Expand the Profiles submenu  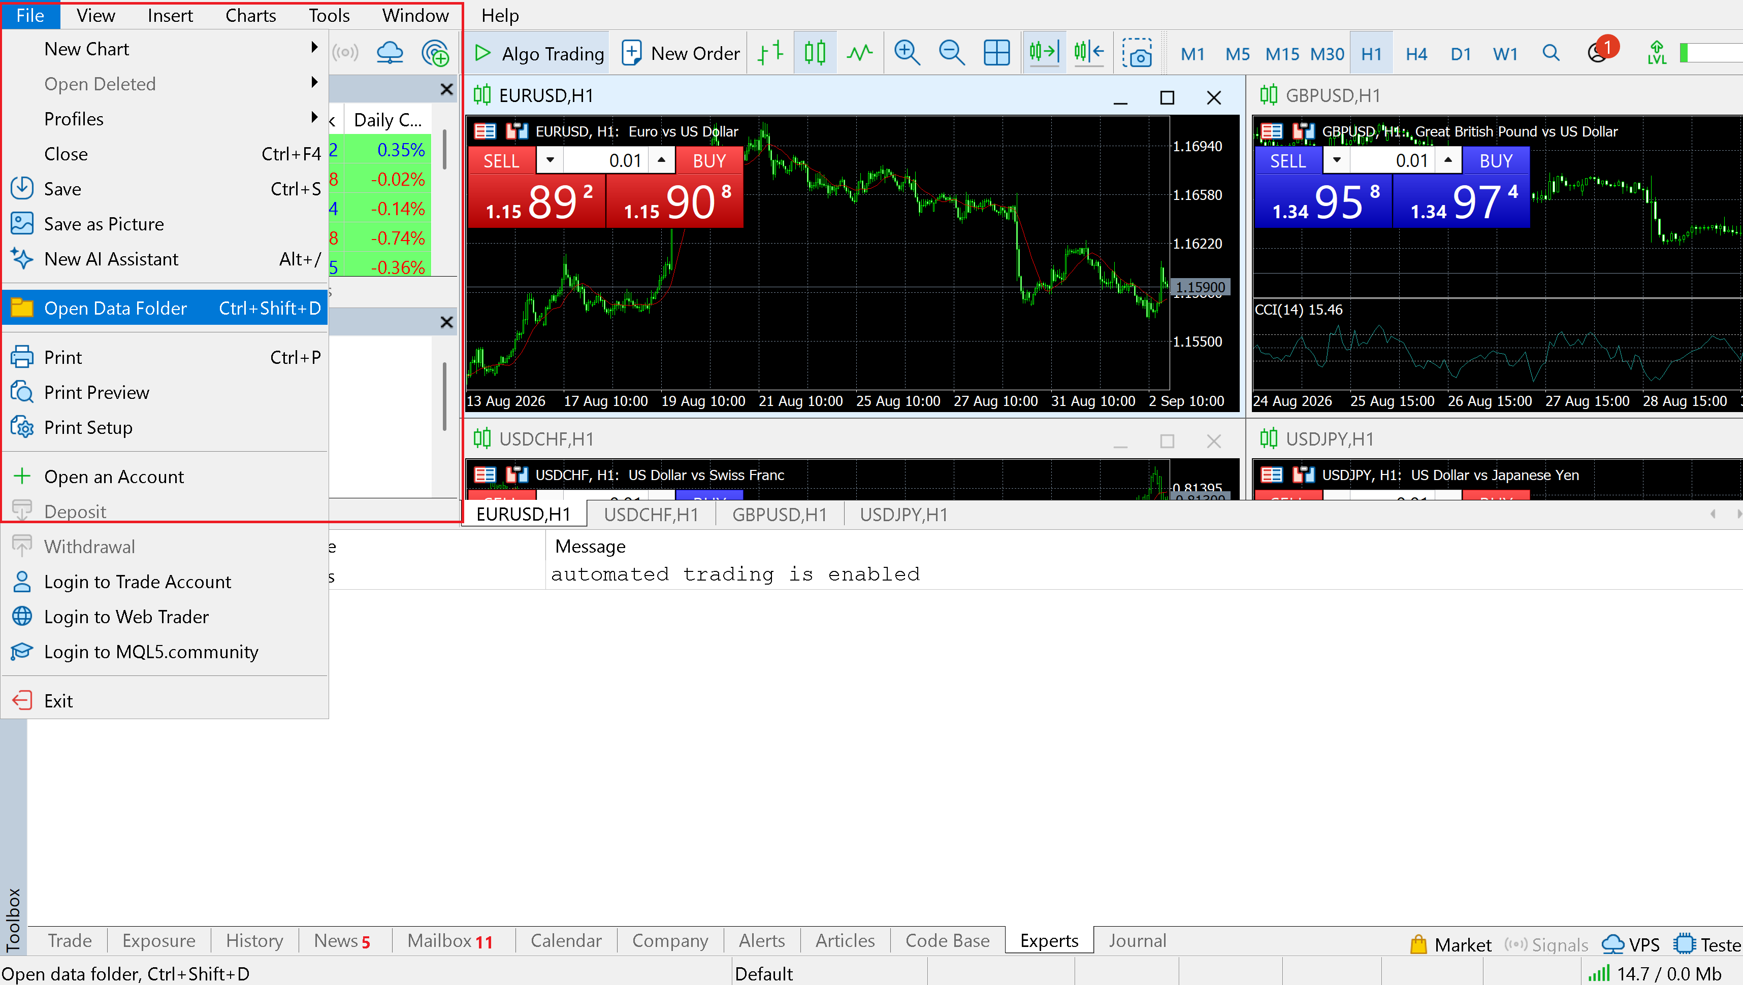click(165, 119)
